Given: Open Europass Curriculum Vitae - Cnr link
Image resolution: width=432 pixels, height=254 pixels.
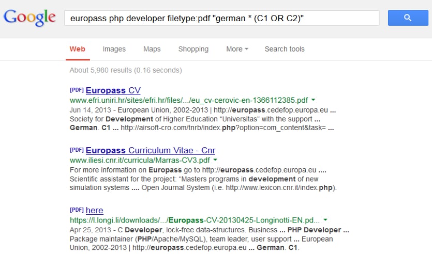Looking at the screenshot, I should (151, 150).
